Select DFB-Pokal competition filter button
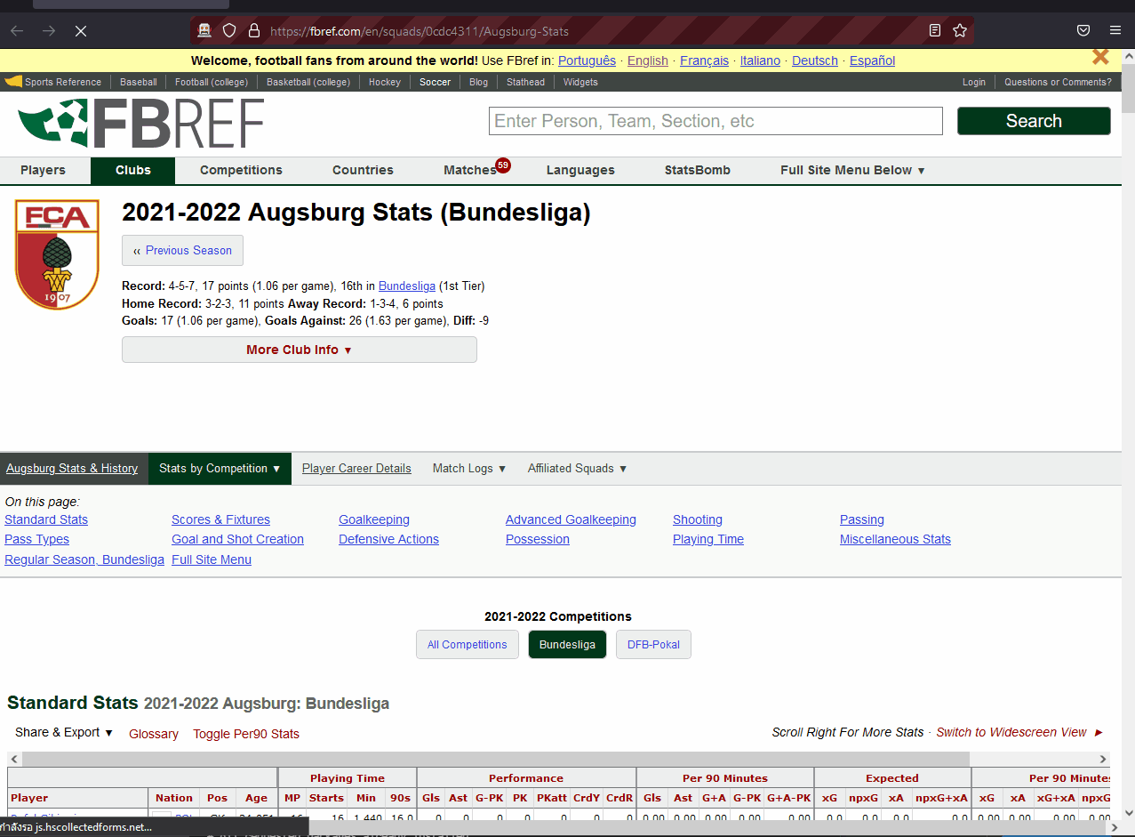This screenshot has width=1135, height=837. click(x=653, y=645)
